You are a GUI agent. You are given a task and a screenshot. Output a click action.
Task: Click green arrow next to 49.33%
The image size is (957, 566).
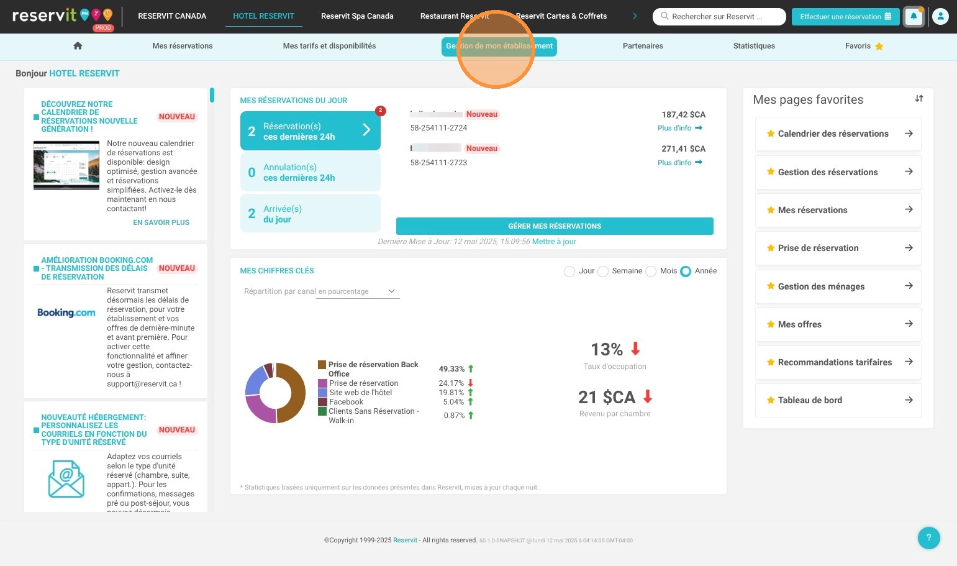471,368
